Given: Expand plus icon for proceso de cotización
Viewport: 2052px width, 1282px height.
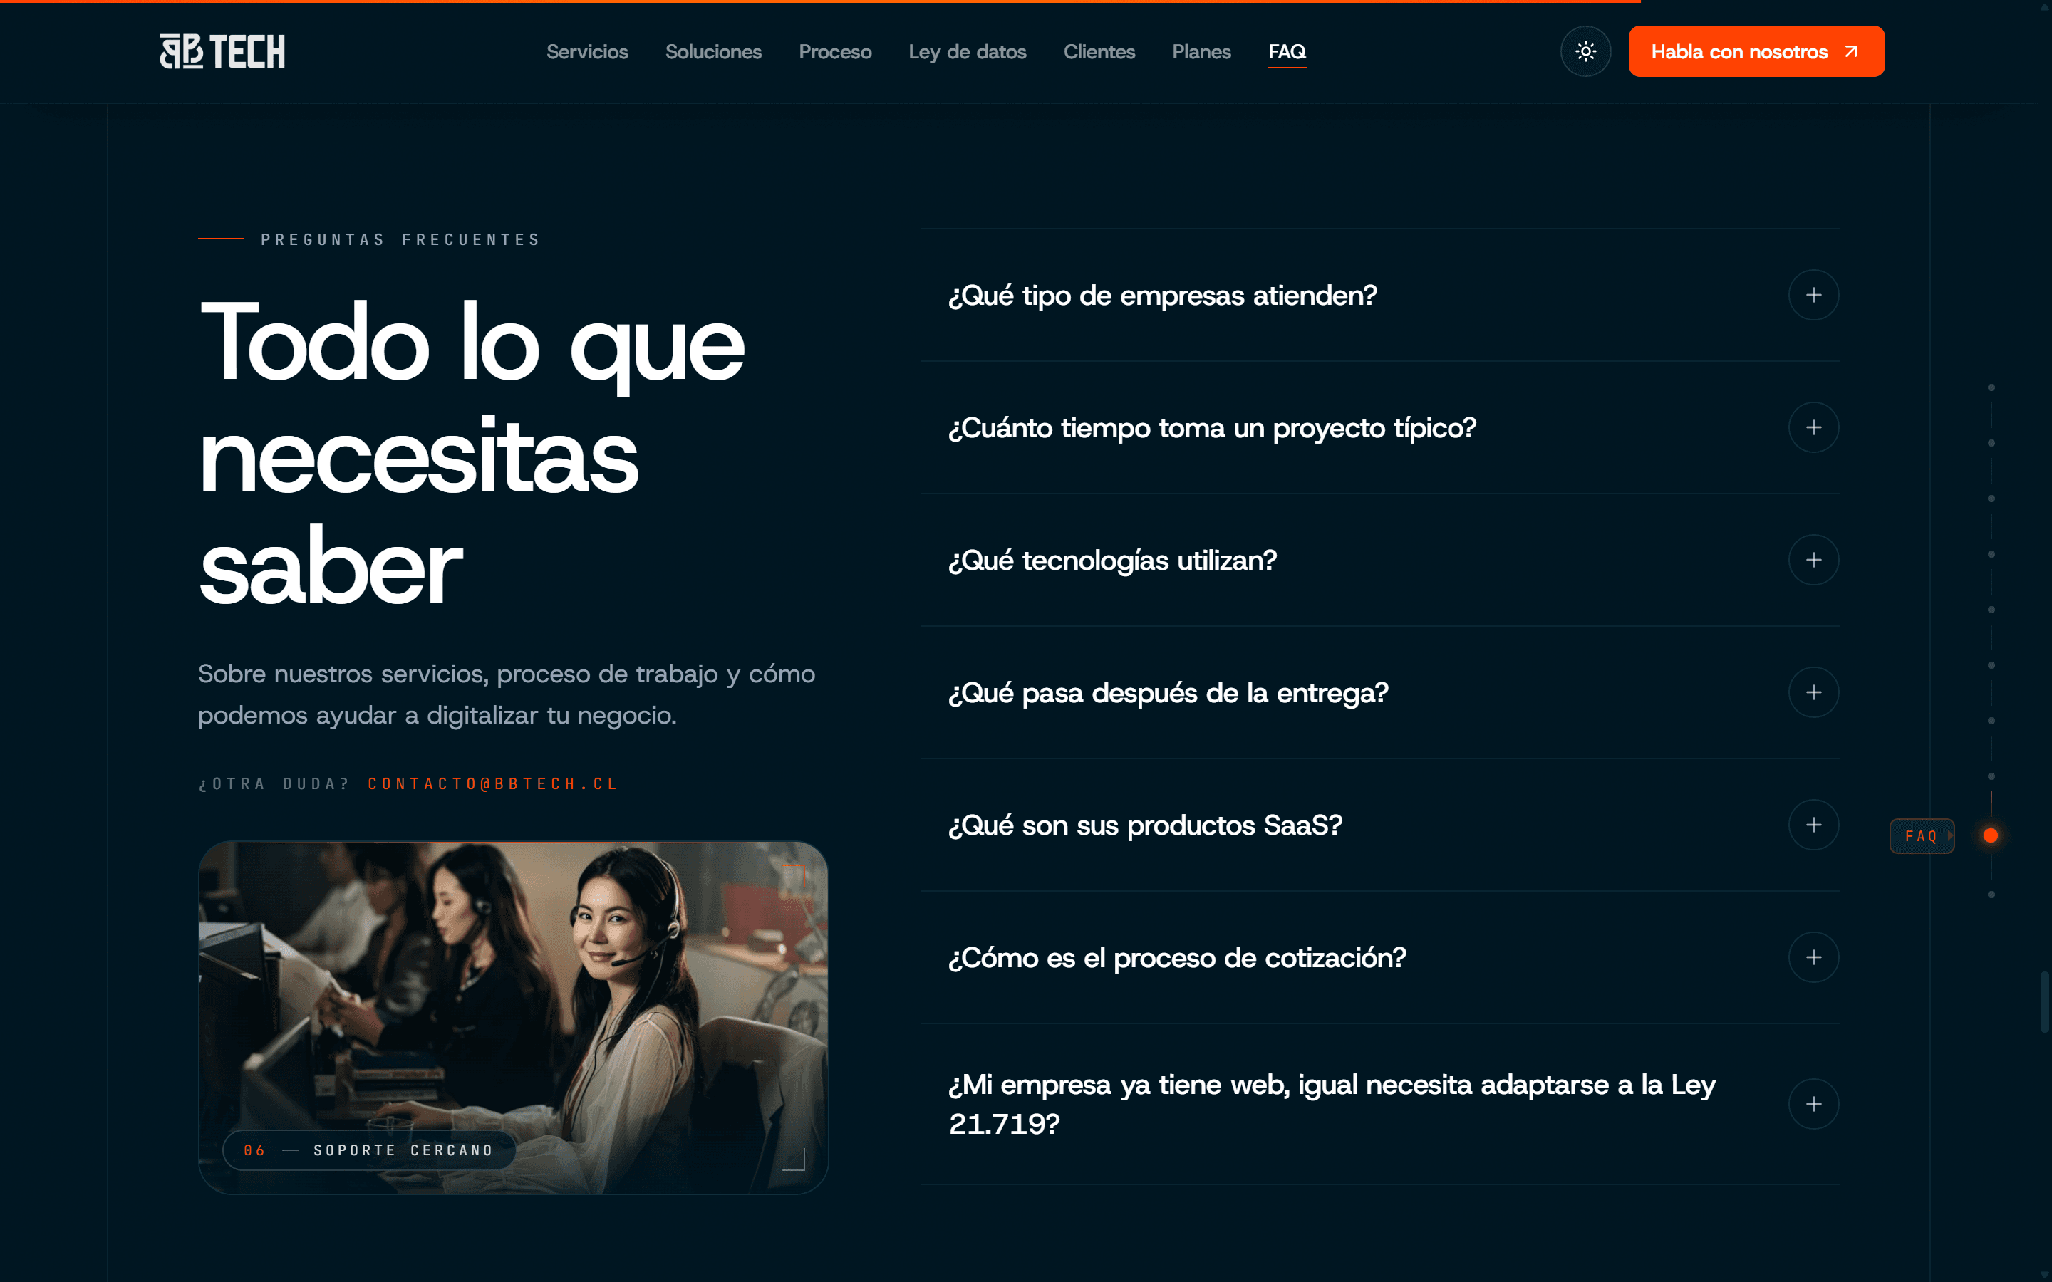Looking at the screenshot, I should [1814, 957].
